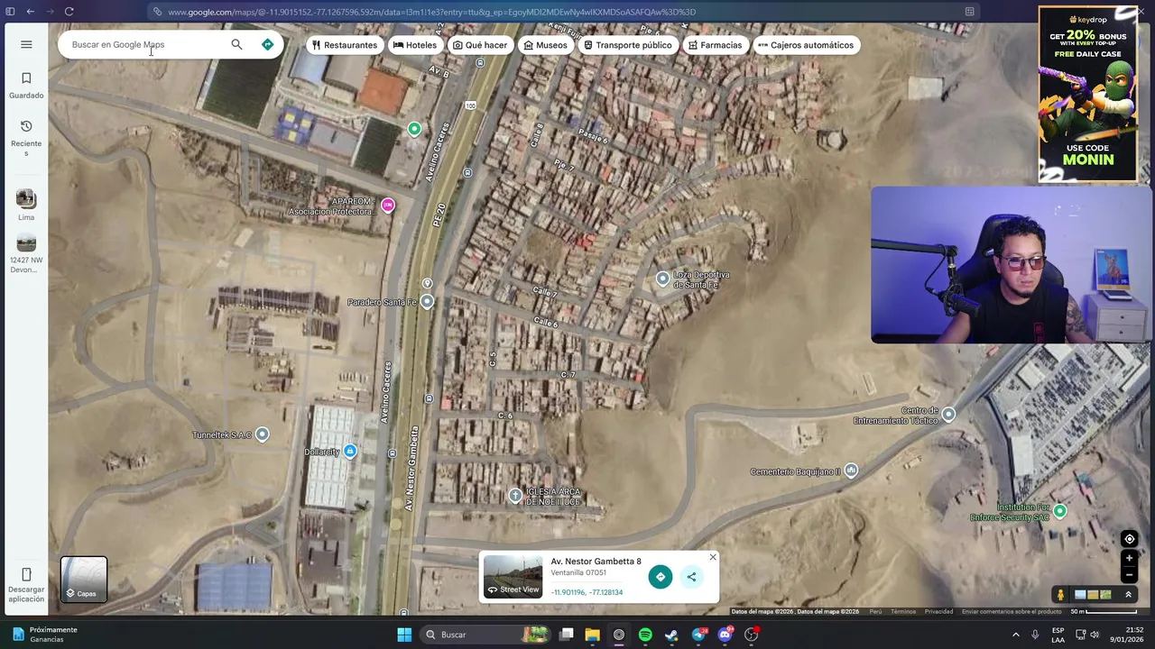This screenshot has width=1155, height=649.
Task: Click the card's blue directions button
Action: pyautogui.click(x=661, y=577)
